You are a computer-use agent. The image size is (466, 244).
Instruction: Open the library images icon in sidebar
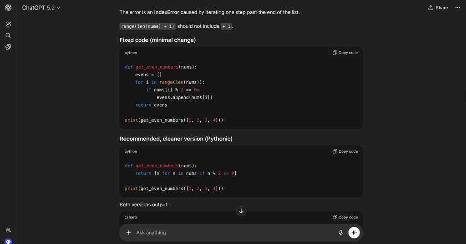tap(8, 47)
